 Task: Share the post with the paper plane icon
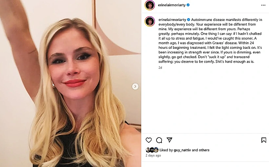169,140
